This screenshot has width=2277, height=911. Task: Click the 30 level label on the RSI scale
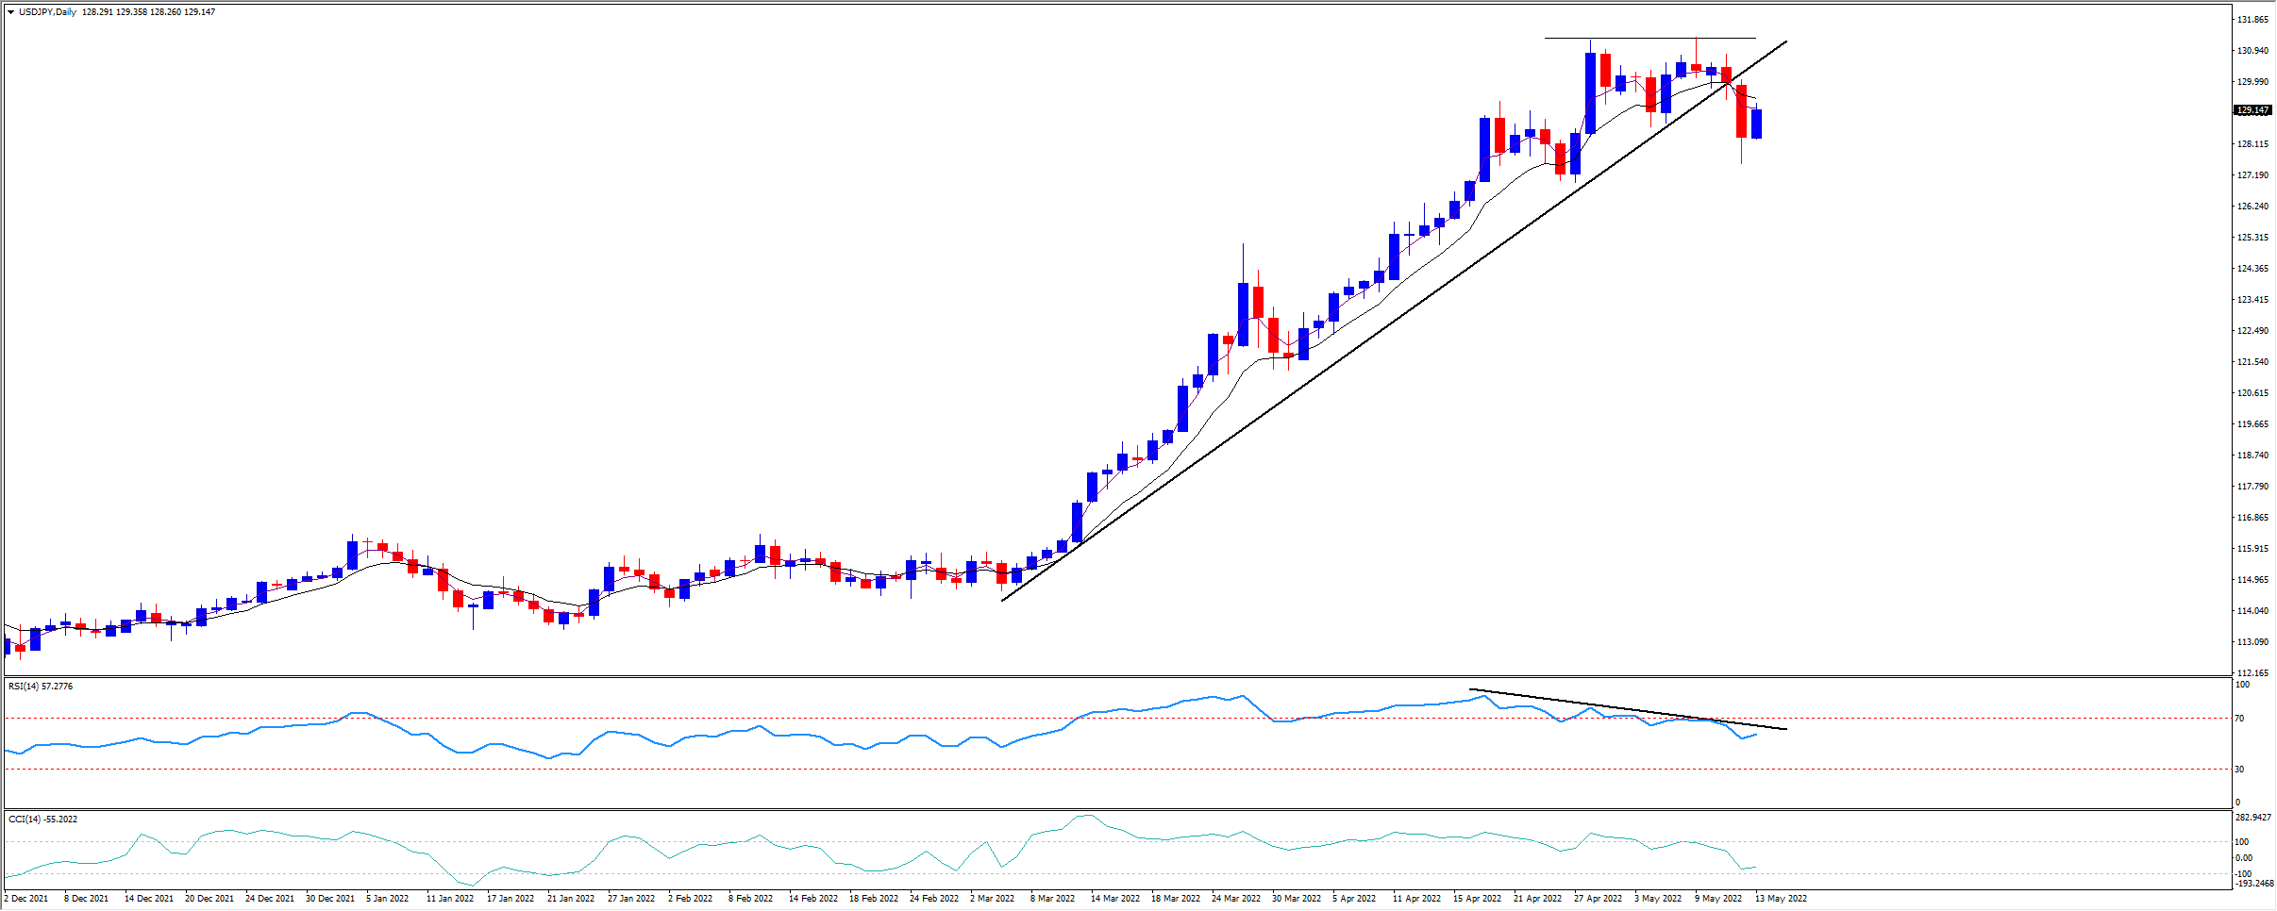tap(2239, 770)
